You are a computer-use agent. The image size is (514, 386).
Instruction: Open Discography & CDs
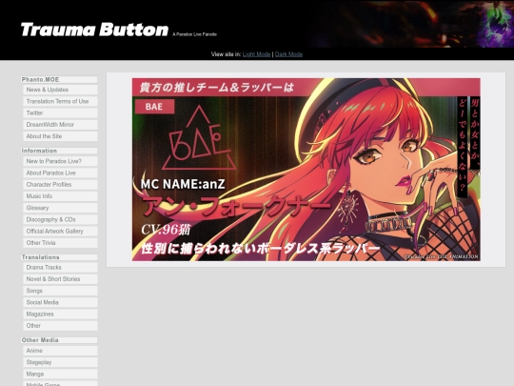pos(60,219)
